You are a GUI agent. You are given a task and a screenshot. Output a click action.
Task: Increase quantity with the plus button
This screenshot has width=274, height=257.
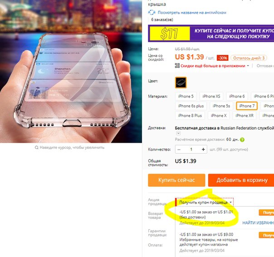tap(203, 149)
